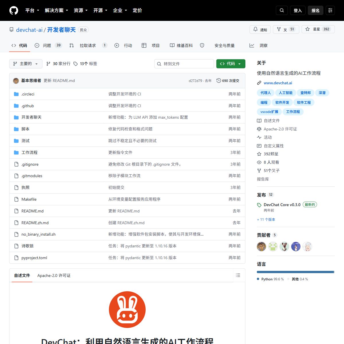
Task: Select the 自述文件 tab in README panel
Action: [22, 275]
